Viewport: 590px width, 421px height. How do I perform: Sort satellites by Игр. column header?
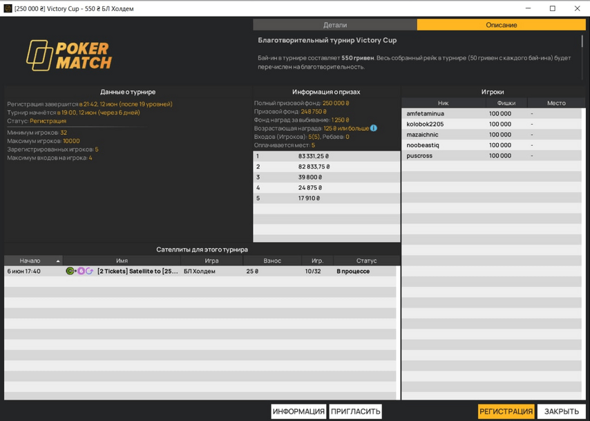pos(317,261)
